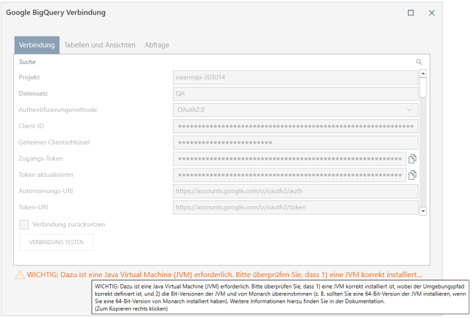
Task: Click the orange warning triangle icon
Action: click(x=20, y=275)
